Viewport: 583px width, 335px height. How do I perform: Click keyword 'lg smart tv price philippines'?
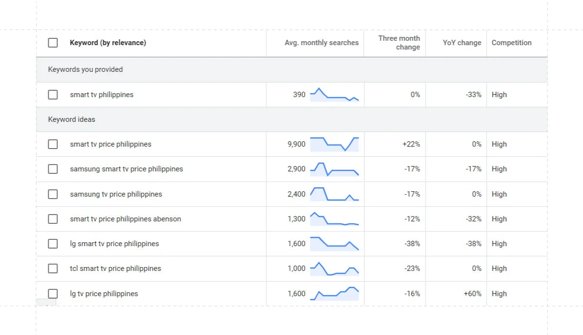[x=115, y=244]
